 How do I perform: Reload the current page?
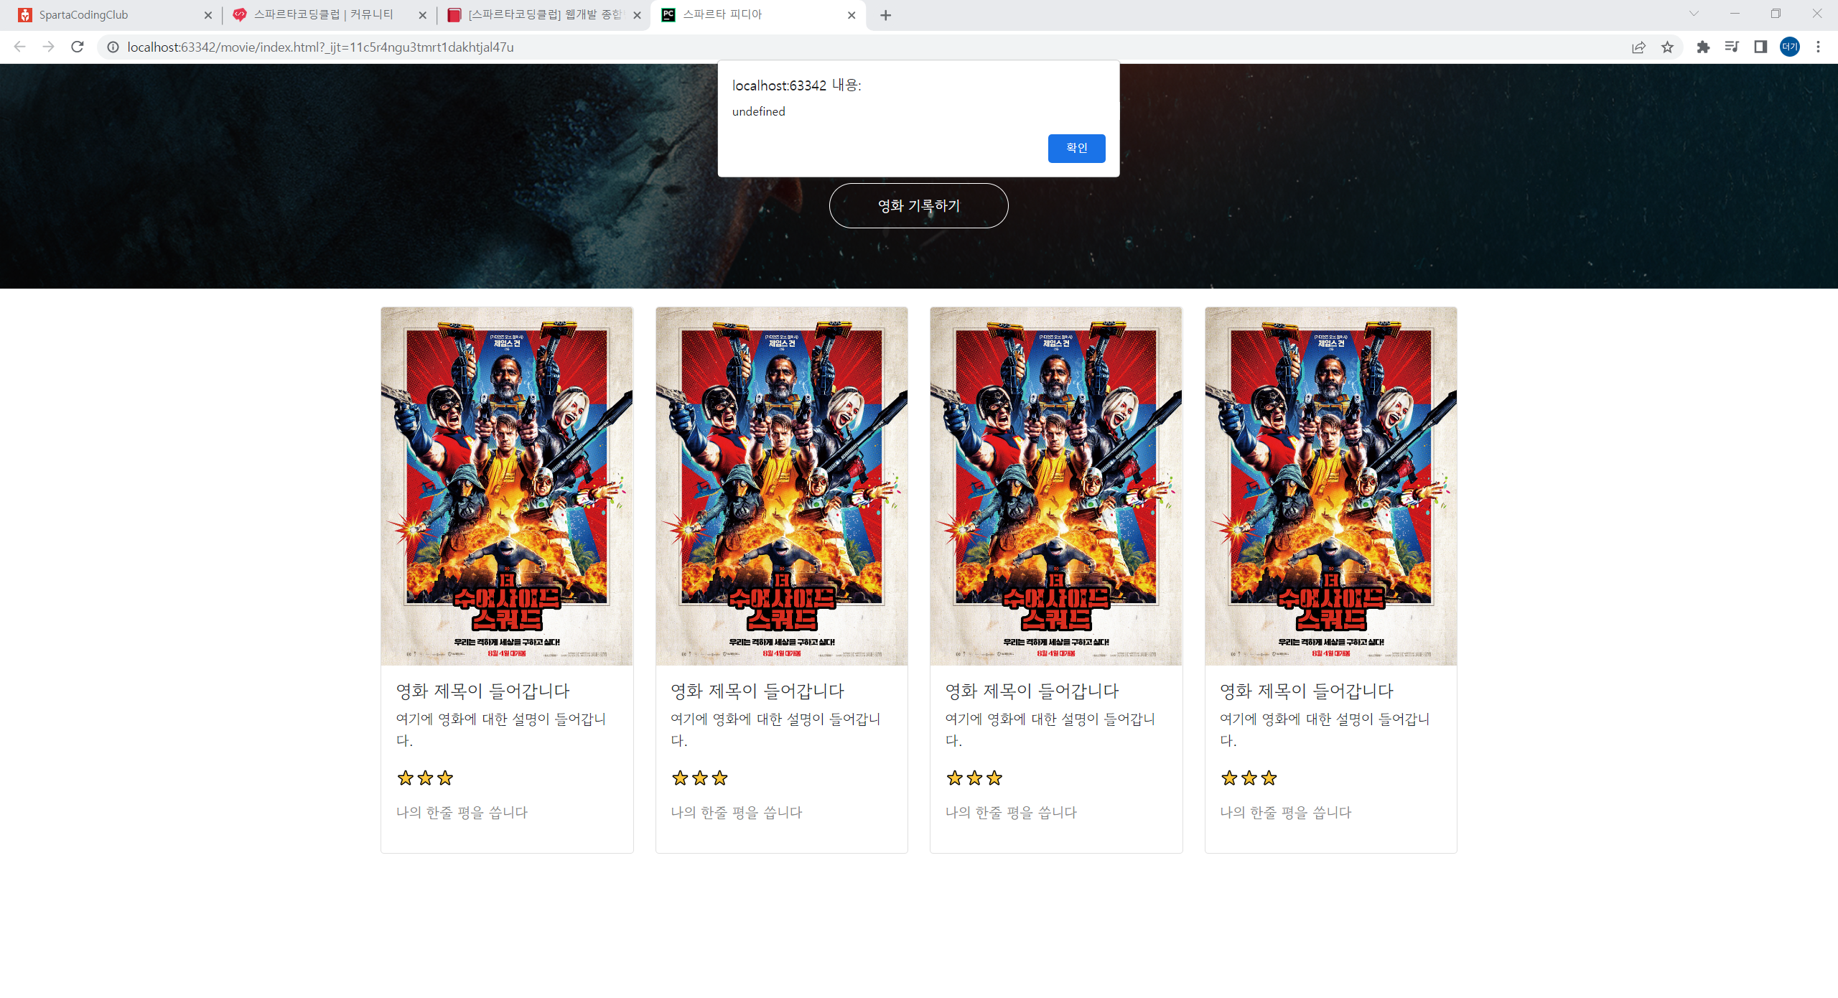[78, 47]
